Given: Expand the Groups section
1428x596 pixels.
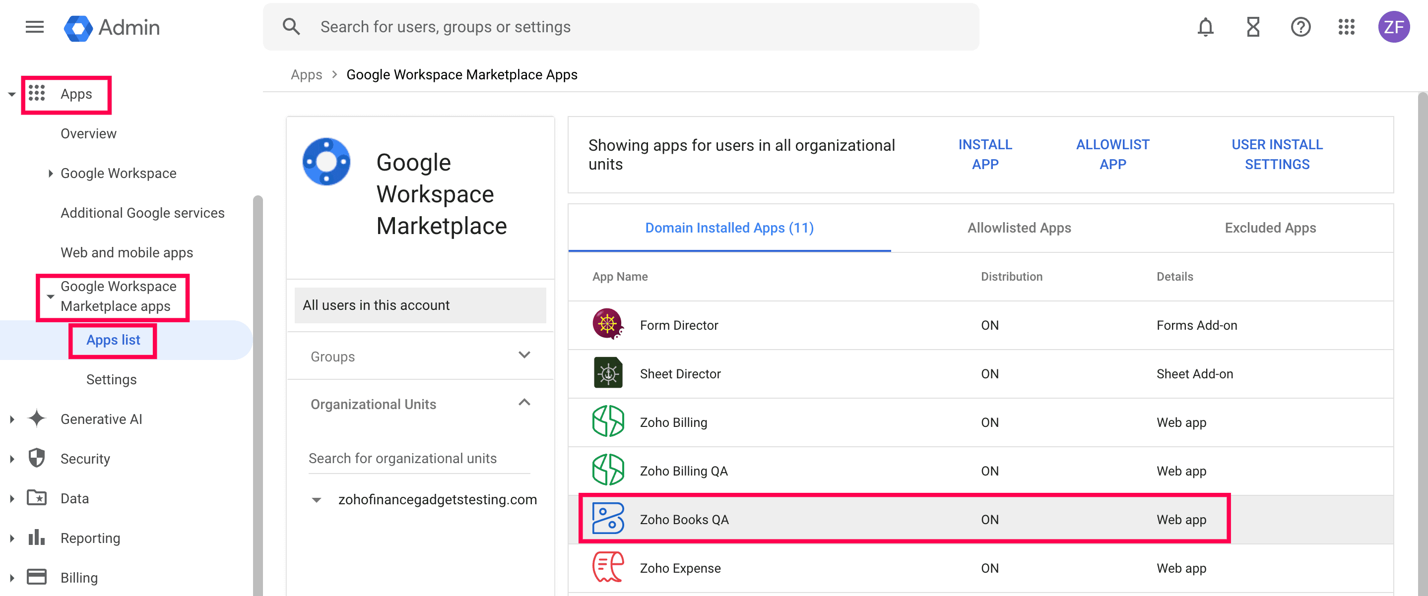Looking at the screenshot, I should 524,355.
